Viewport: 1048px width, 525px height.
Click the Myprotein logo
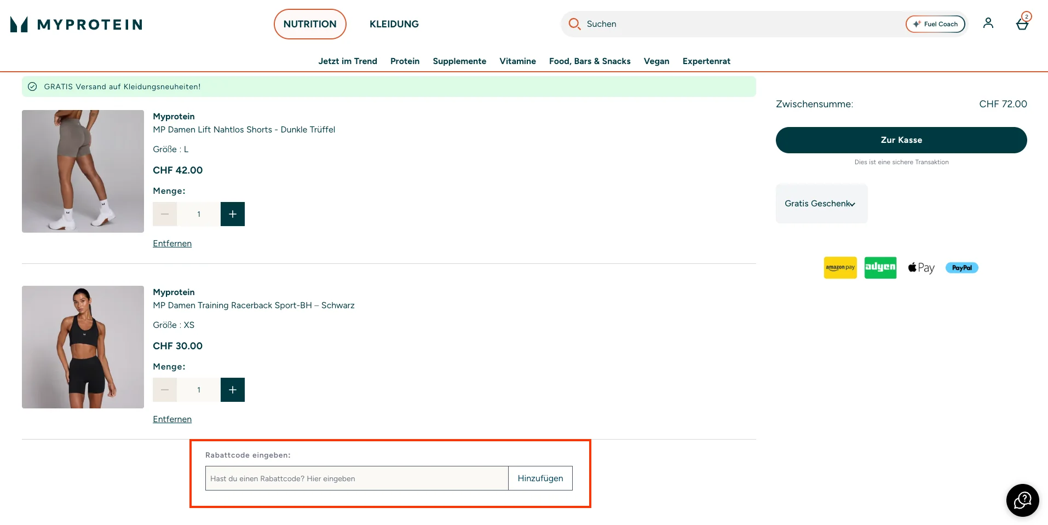coord(76,24)
